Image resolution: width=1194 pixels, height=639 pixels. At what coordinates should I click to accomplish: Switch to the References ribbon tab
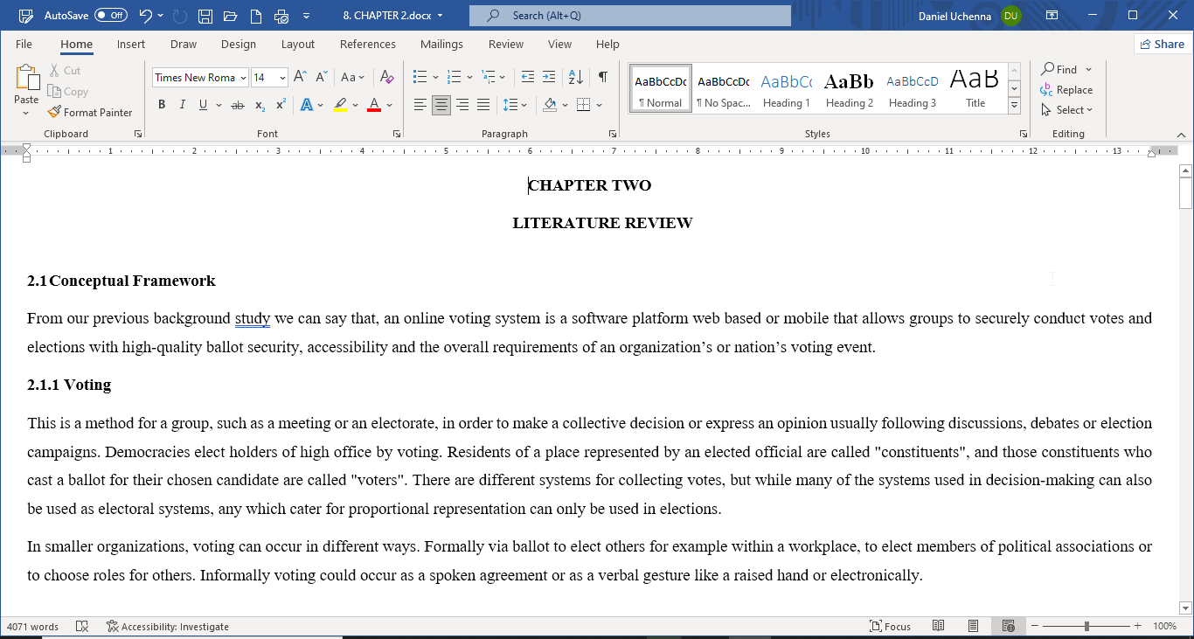(x=368, y=44)
